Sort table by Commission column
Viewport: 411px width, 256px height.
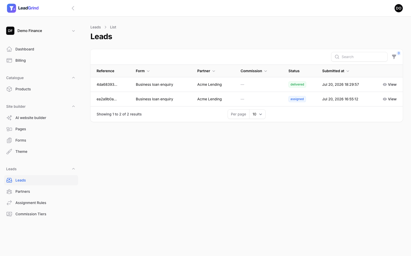click(x=254, y=71)
